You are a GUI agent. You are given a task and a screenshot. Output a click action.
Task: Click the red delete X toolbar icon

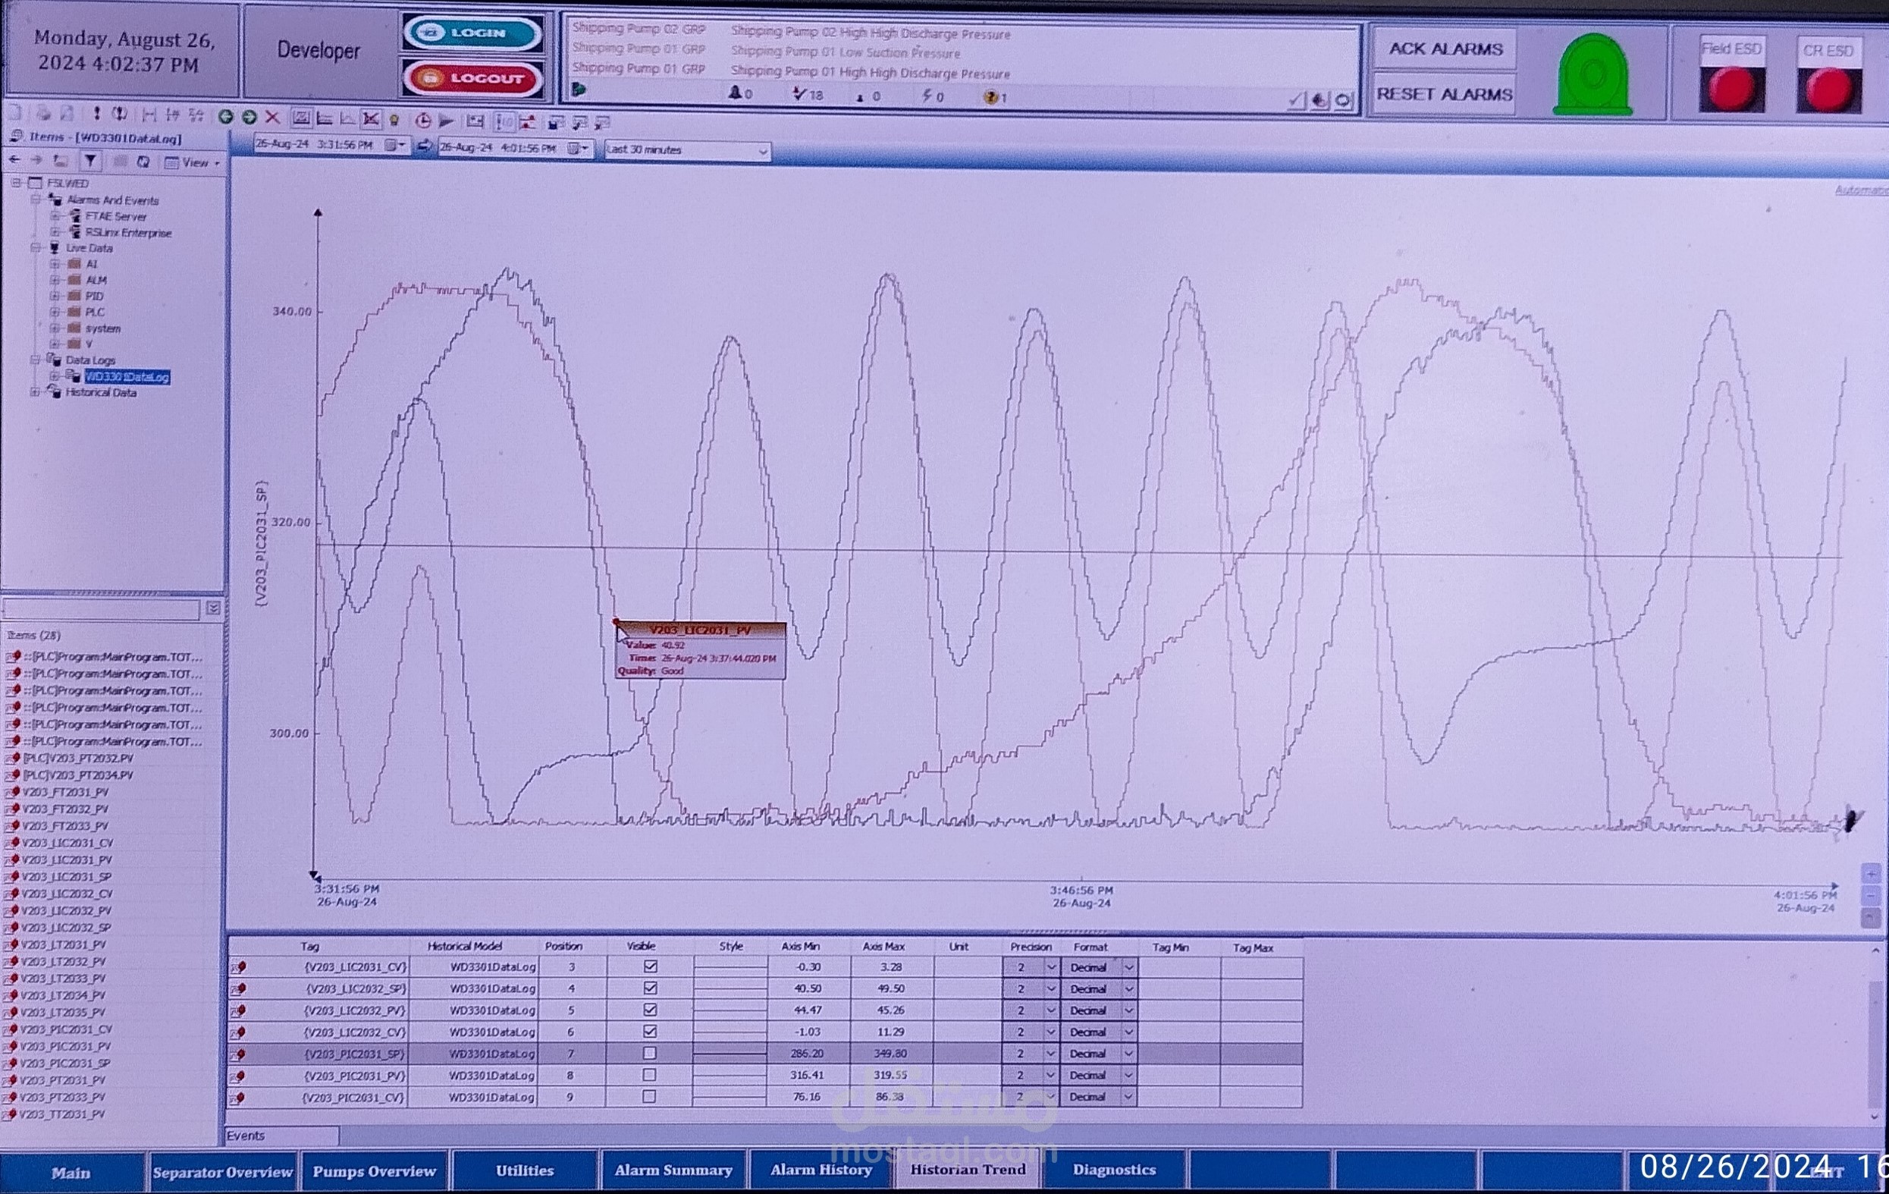tap(272, 118)
